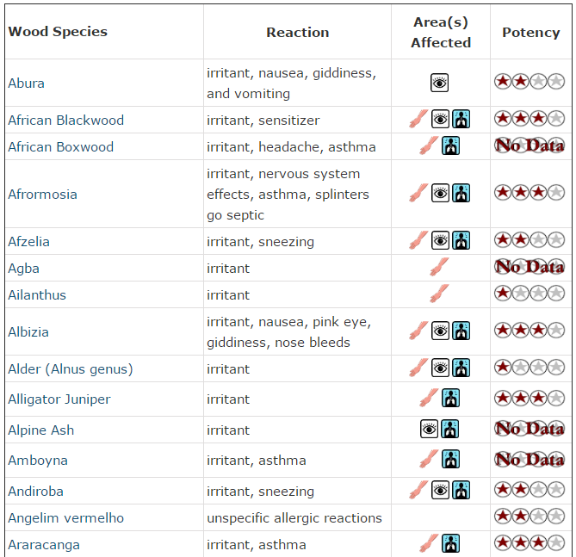
Task: Click the No Data potency badge for Agba
Action: (x=530, y=267)
